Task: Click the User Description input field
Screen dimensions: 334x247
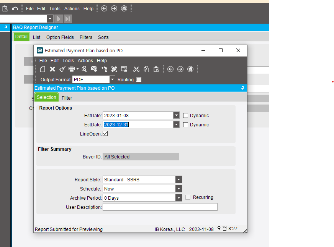Action: 160,207
